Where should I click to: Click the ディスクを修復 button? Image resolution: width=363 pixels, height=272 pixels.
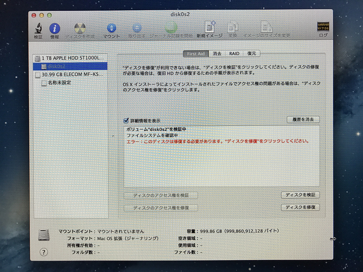tap(300, 207)
